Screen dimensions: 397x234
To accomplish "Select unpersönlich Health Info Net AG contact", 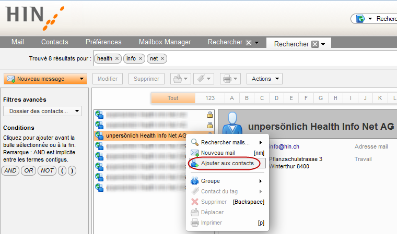I will point(146,136).
